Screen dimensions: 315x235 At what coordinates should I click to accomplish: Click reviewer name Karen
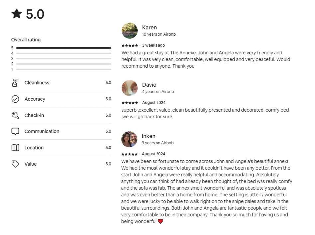coord(149,27)
